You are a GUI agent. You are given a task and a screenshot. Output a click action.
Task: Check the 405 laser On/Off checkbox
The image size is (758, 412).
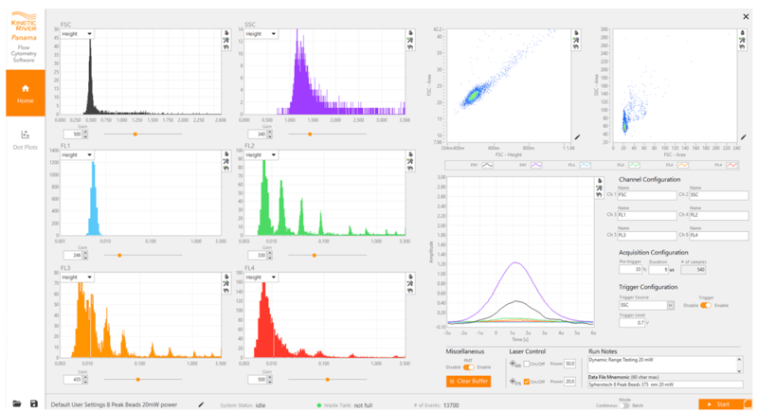(x=527, y=365)
